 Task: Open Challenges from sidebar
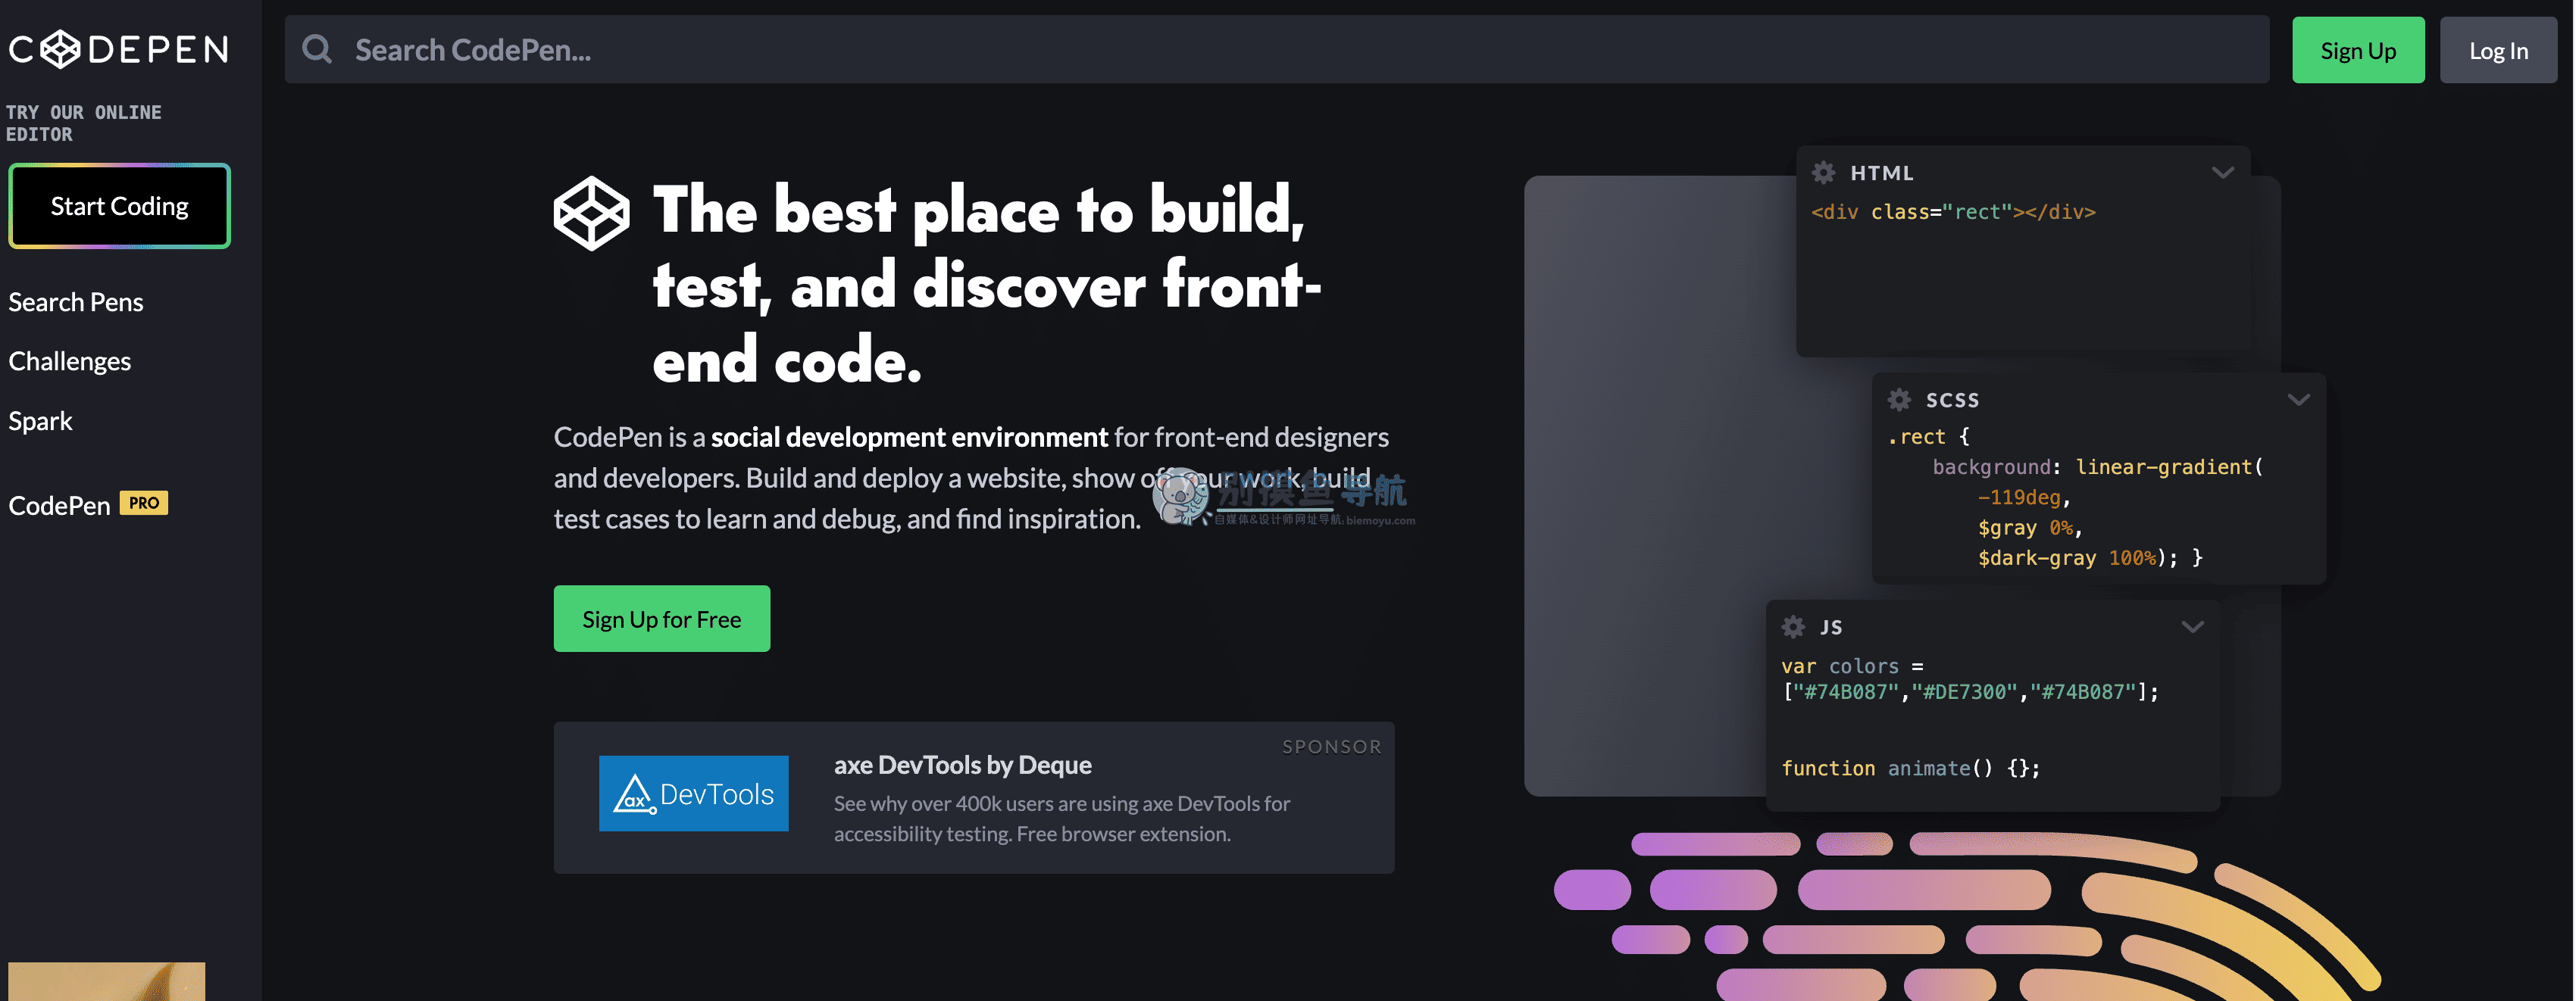click(x=70, y=360)
